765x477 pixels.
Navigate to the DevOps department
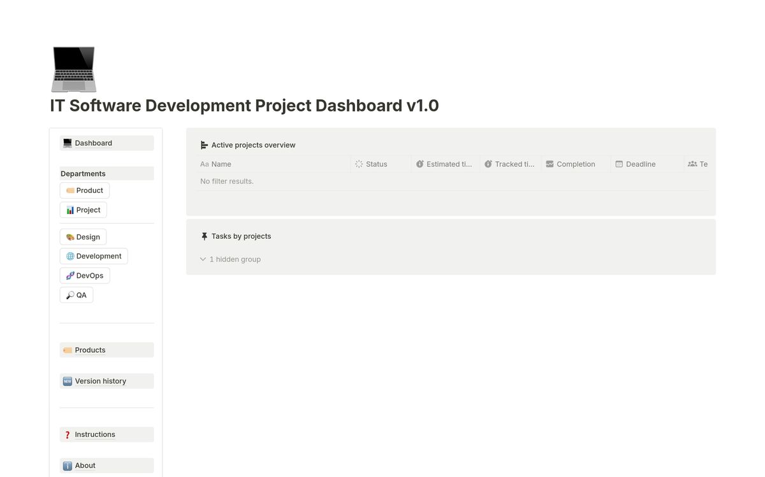pyautogui.click(x=85, y=276)
